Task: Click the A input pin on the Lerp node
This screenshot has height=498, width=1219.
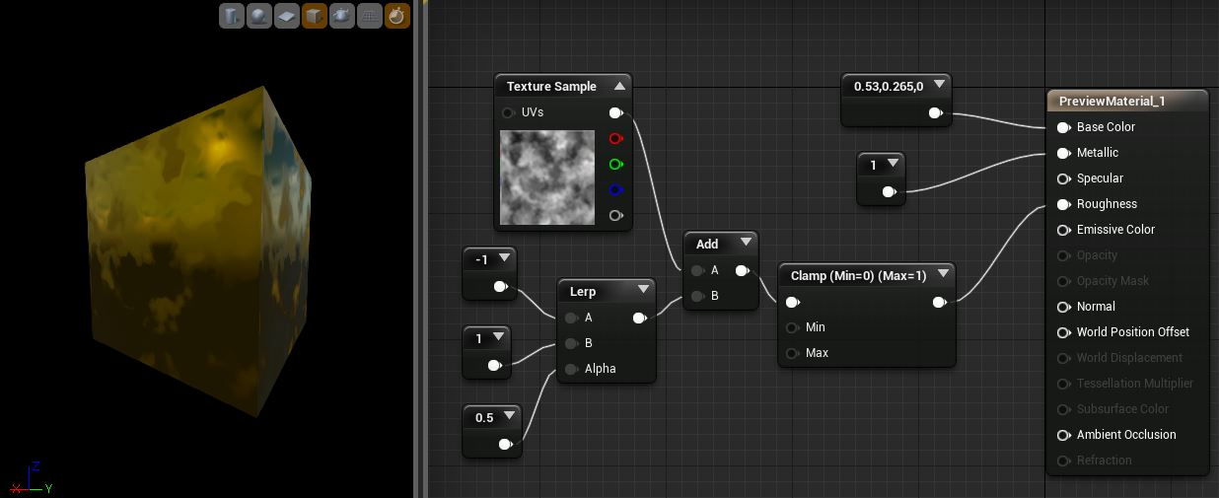Action: pos(572,318)
